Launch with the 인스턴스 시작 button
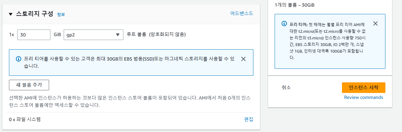The width and height of the screenshot is (402, 132). click(364, 87)
